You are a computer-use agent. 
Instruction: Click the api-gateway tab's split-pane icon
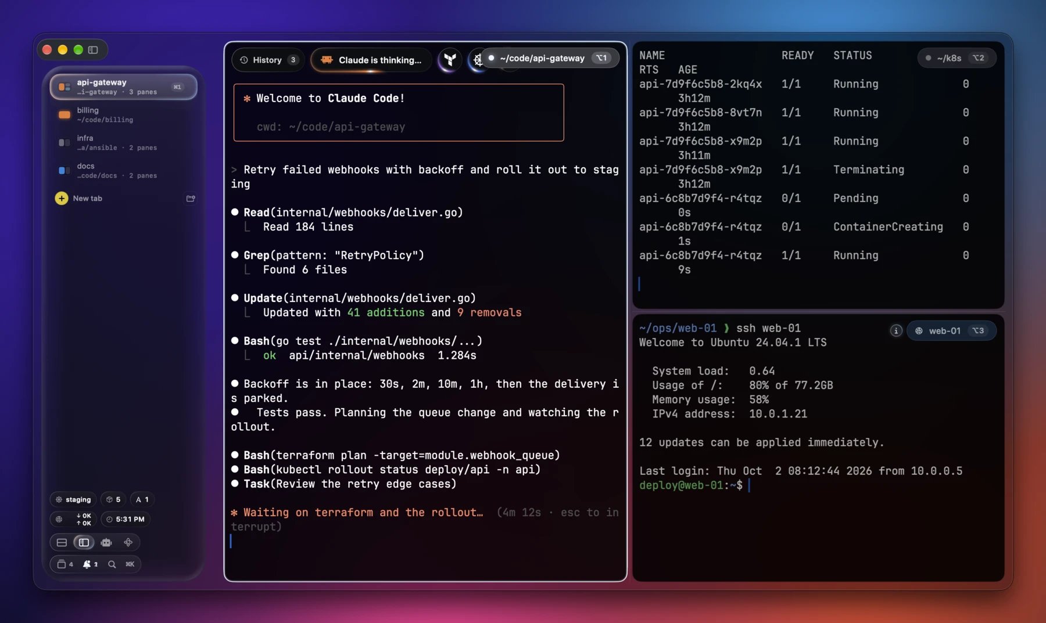(x=65, y=87)
